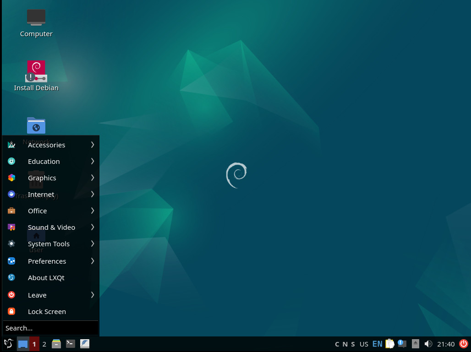Select Lock Screen in the menu
The height and width of the screenshot is (352, 471).
[51, 312]
